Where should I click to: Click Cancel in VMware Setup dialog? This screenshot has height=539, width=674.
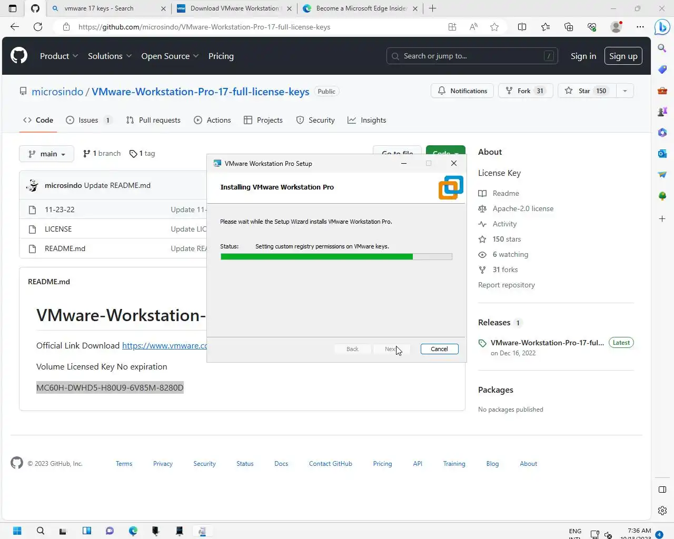point(439,349)
